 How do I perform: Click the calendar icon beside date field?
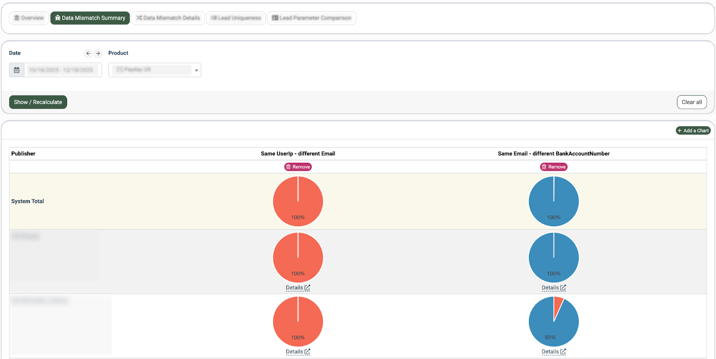pyautogui.click(x=17, y=70)
